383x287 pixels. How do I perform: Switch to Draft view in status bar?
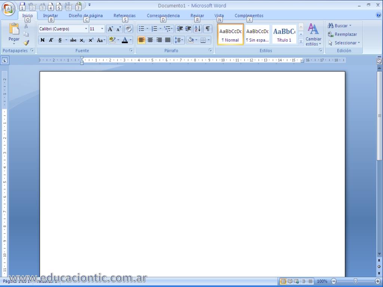pos(310,281)
